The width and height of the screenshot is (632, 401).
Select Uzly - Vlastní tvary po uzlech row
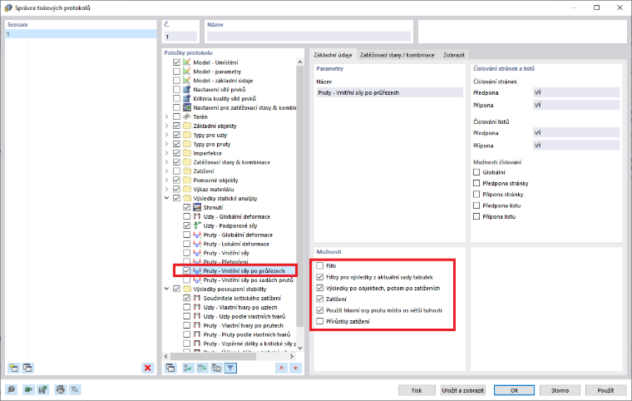(x=240, y=307)
